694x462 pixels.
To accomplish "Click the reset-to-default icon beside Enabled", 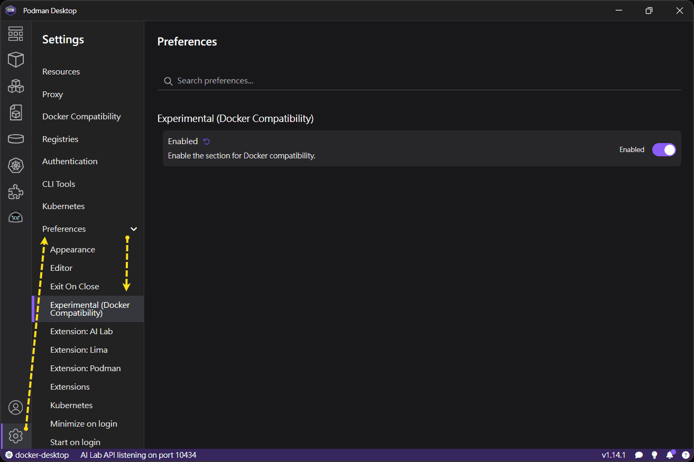I will point(207,142).
